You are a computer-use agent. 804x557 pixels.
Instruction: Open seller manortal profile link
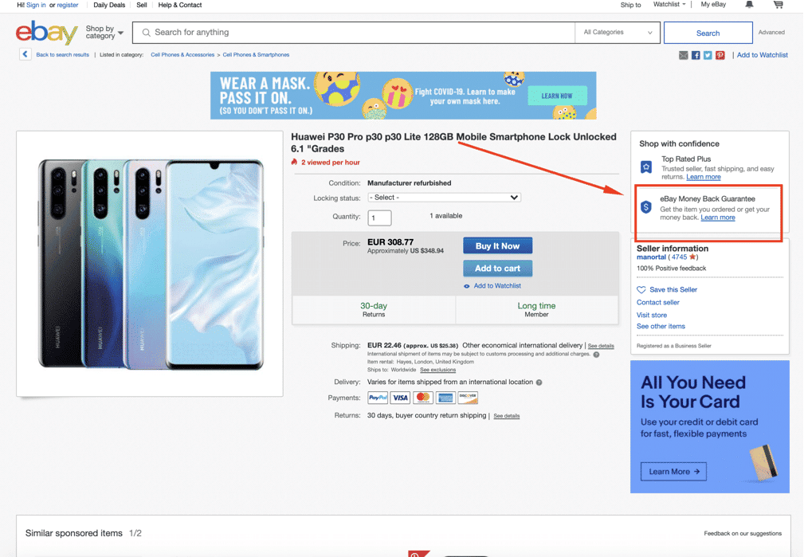pyautogui.click(x=651, y=257)
